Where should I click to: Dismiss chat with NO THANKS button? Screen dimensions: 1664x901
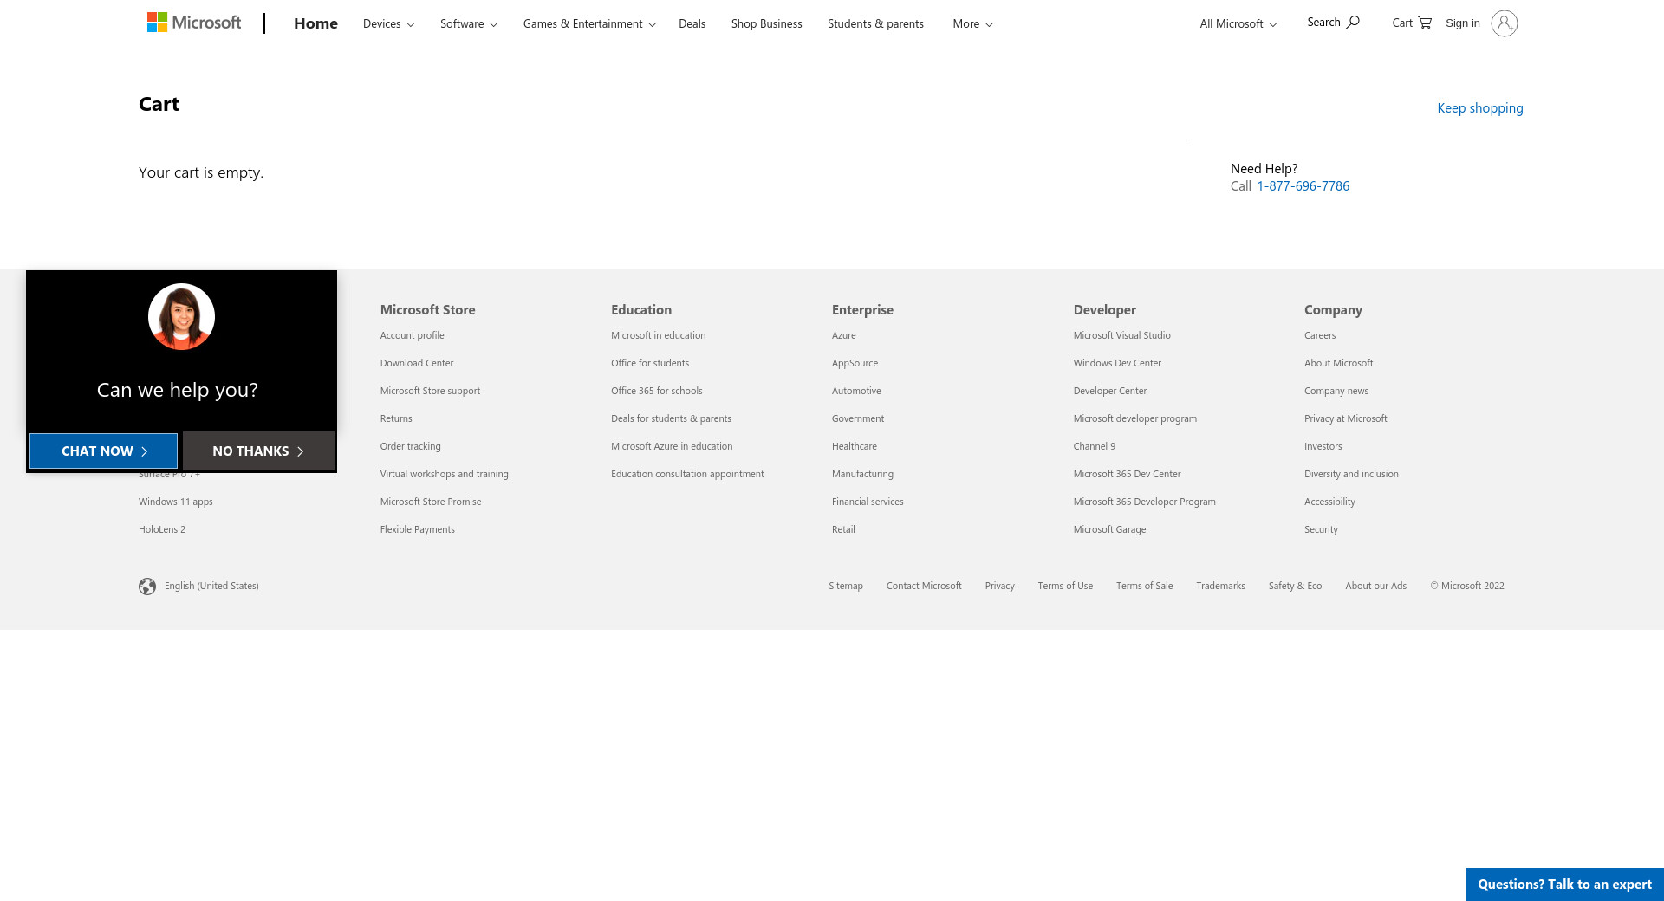click(x=258, y=451)
